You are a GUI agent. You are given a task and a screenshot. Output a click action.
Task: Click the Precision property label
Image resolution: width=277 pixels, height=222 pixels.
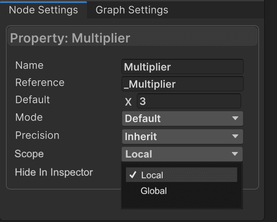click(37, 136)
